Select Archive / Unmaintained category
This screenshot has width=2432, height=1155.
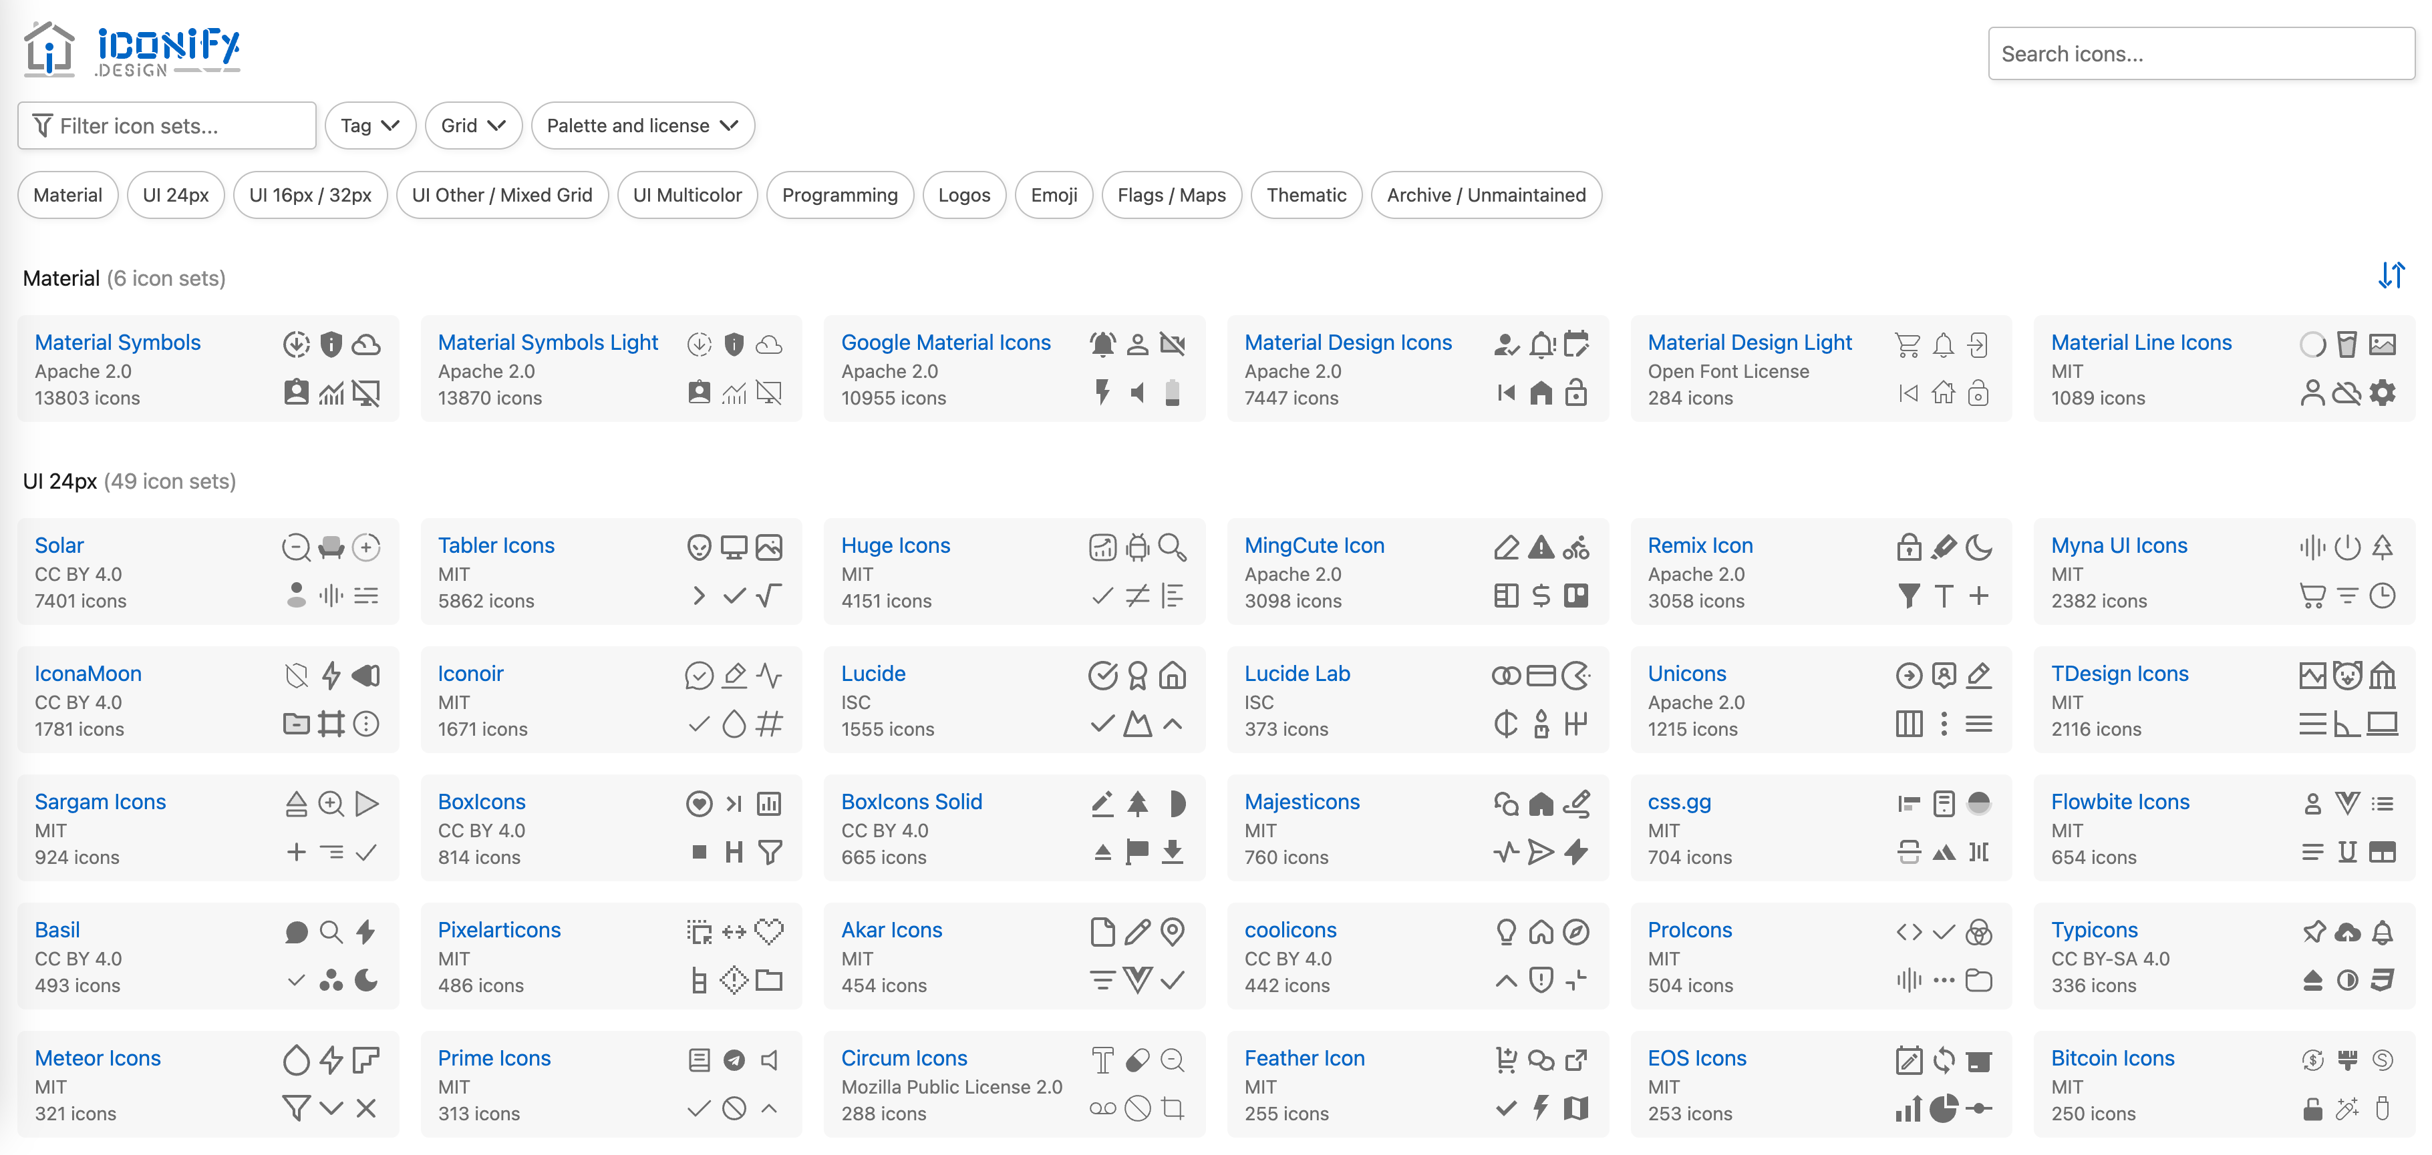point(1487,196)
